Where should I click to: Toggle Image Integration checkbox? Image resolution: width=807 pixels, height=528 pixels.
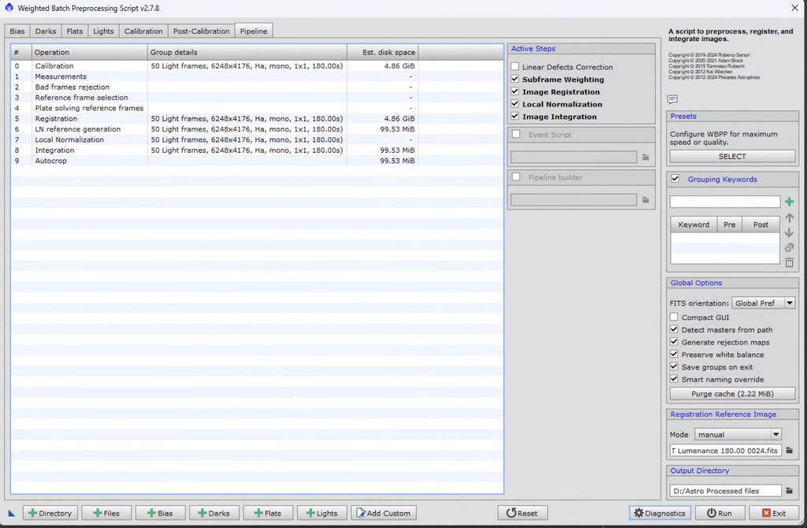pyautogui.click(x=515, y=116)
